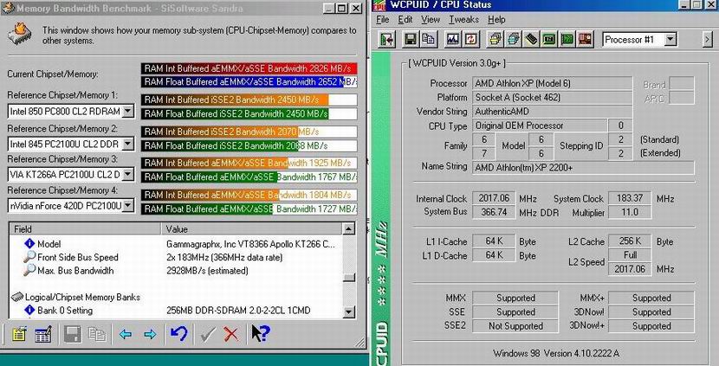Click WCPUID exit door icon
This screenshot has height=366, width=719.
pyautogui.click(x=387, y=40)
